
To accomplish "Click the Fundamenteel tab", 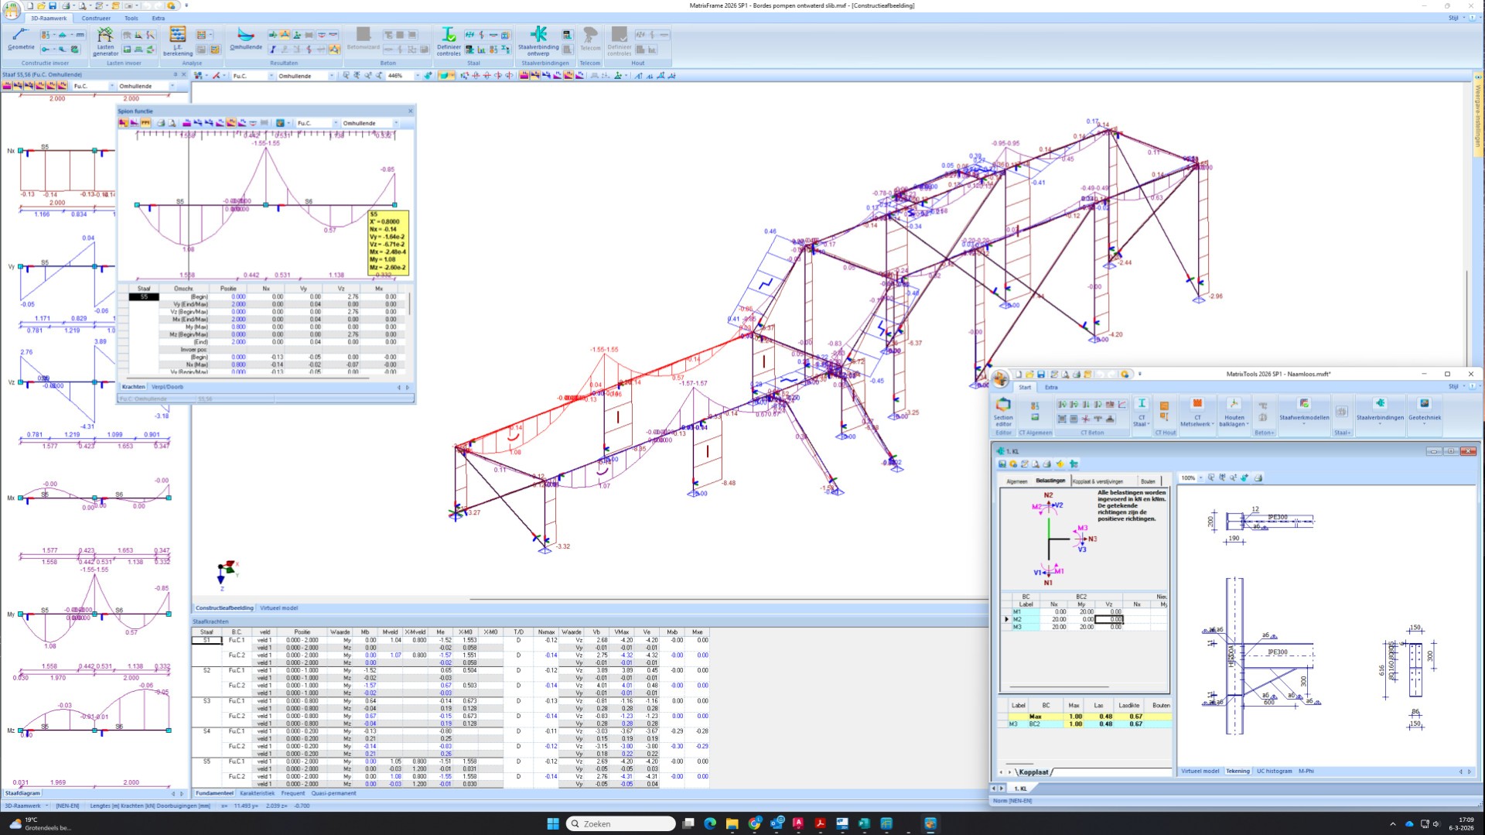I will (x=214, y=793).
